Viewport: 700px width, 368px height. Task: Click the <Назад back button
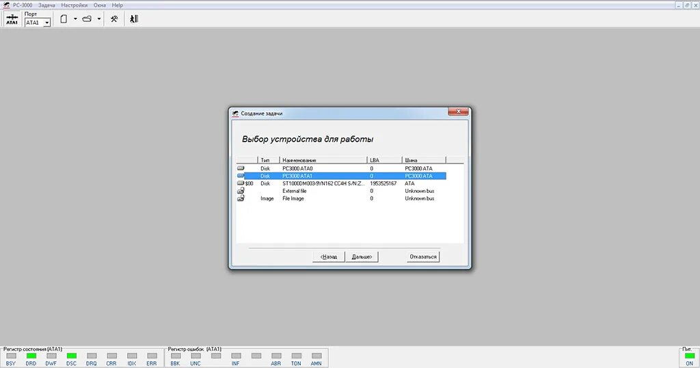point(329,257)
